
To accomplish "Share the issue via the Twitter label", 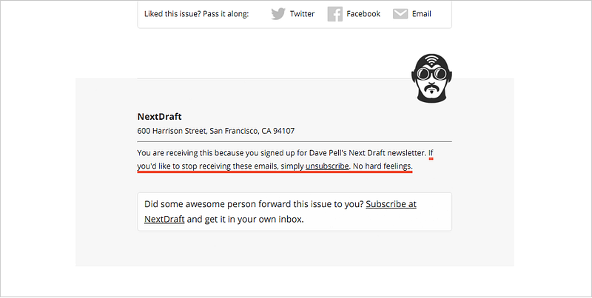I will (302, 14).
